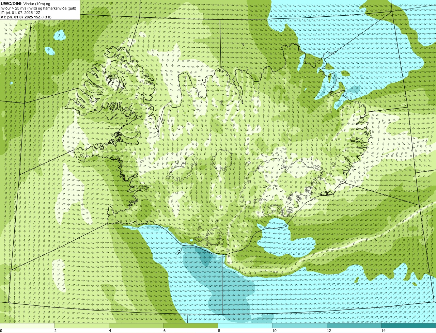Screen dimensions: 436x333
Task: Click the 6–8 m/s olive green legend swatch
Action: 191,326
